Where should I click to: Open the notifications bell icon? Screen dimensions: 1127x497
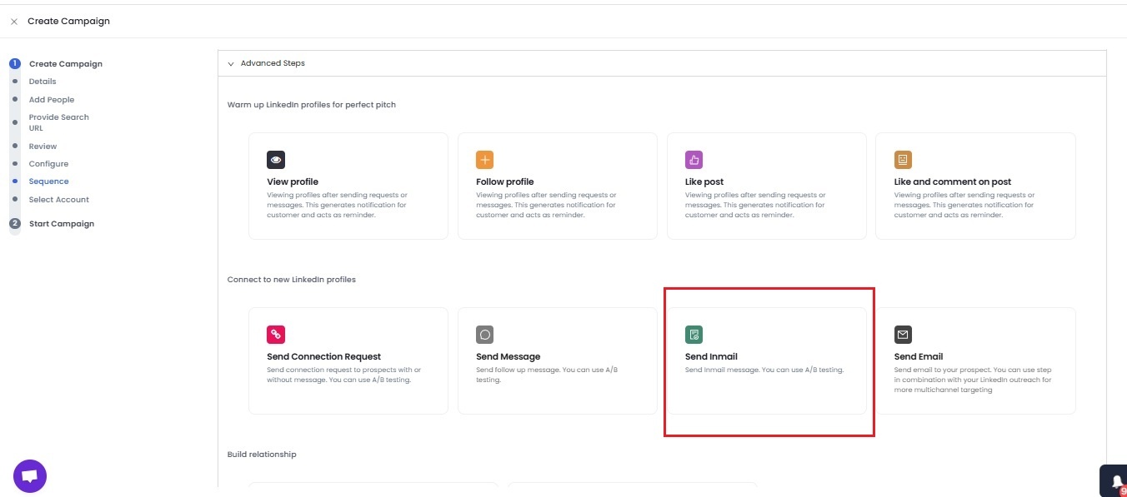point(1116,481)
